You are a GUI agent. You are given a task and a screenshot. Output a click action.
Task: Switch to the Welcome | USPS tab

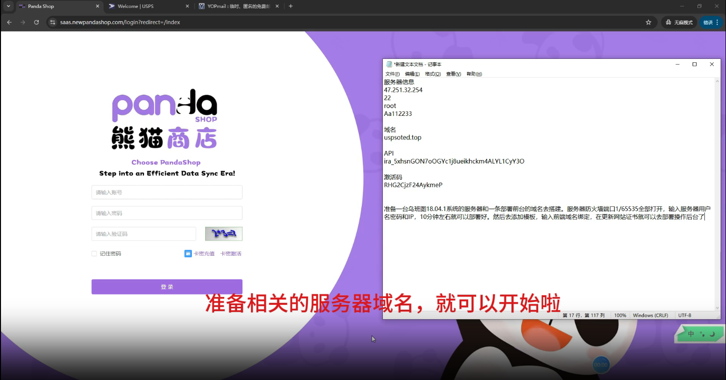pyautogui.click(x=149, y=6)
